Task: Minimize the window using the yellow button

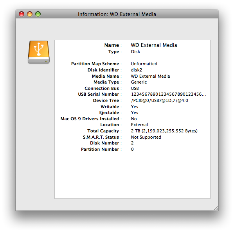Action: click(x=30, y=14)
